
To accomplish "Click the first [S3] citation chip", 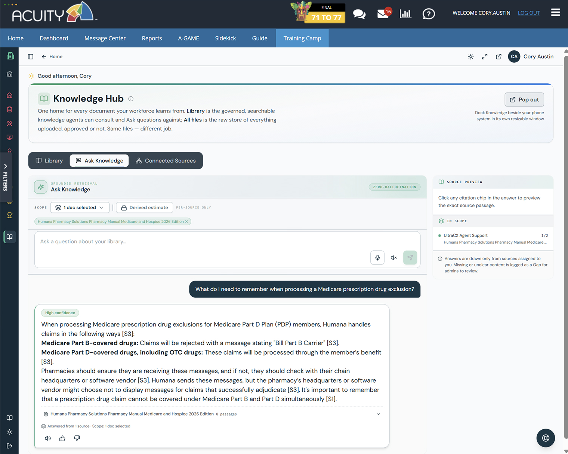I will pyautogui.click(x=127, y=334).
